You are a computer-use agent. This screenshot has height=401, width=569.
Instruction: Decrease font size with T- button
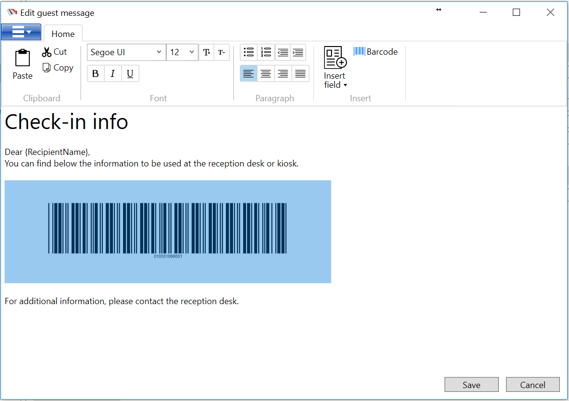coord(222,53)
